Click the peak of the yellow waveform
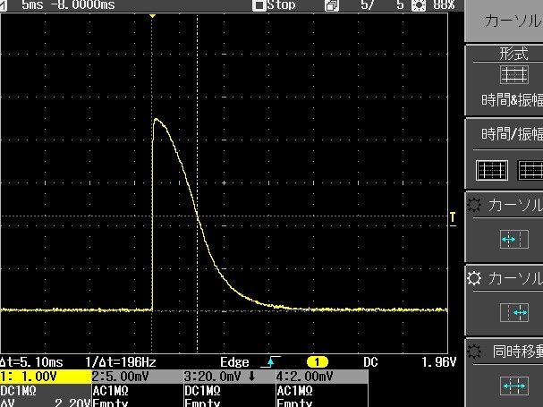 (x=157, y=120)
